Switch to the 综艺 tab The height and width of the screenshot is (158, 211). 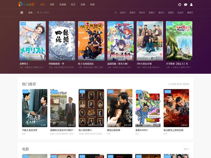click(73, 4)
